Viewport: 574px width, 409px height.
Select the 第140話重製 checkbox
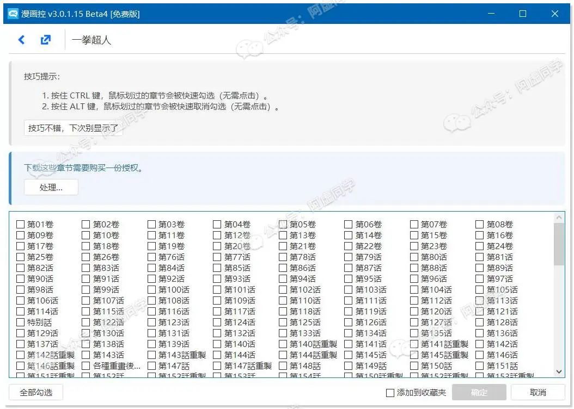[283, 344]
